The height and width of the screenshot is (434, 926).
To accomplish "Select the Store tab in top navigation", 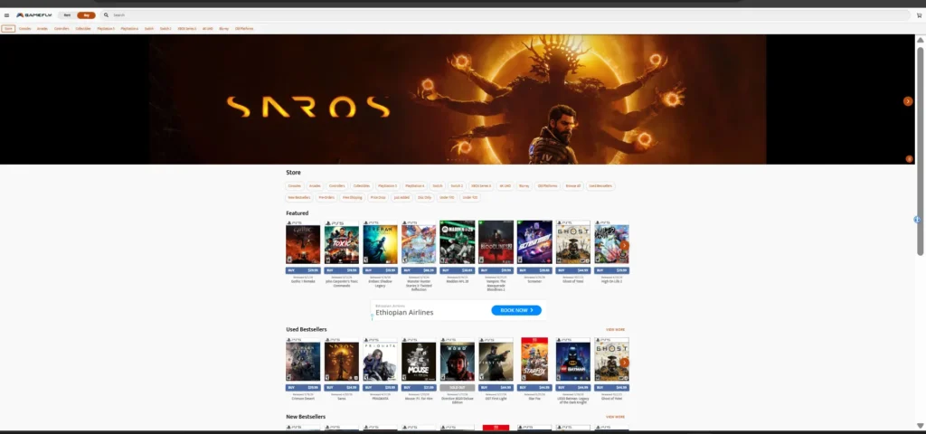I will [x=8, y=28].
